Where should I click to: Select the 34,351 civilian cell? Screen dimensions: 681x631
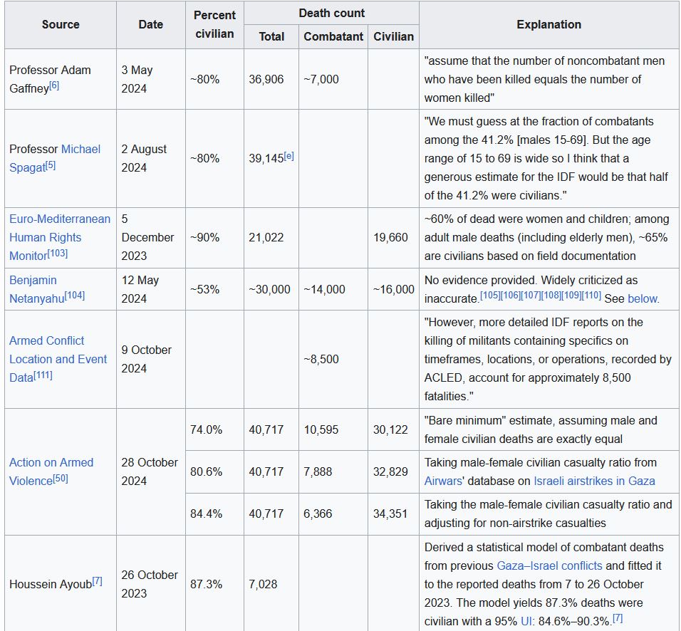click(393, 513)
